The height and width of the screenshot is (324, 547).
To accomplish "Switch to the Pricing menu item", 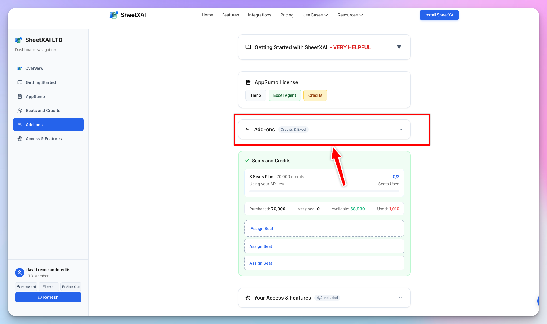I will 287,15.
